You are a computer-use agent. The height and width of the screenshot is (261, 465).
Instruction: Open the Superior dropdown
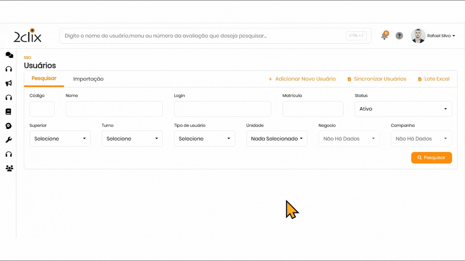click(60, 139)
